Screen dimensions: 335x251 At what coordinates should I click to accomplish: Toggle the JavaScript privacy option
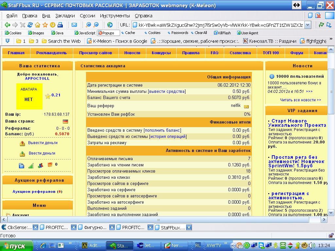(85, 33)
